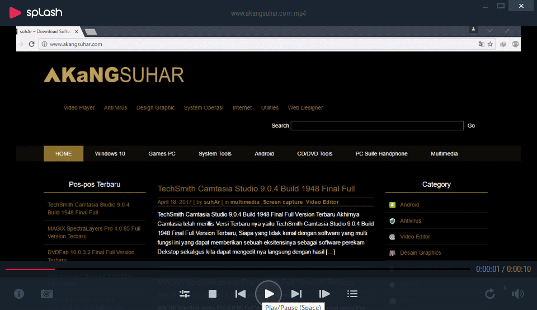Viewport: 537px width, 310px height.
Task: Select the HOME menu item
Action: click(x=63, y=153)
